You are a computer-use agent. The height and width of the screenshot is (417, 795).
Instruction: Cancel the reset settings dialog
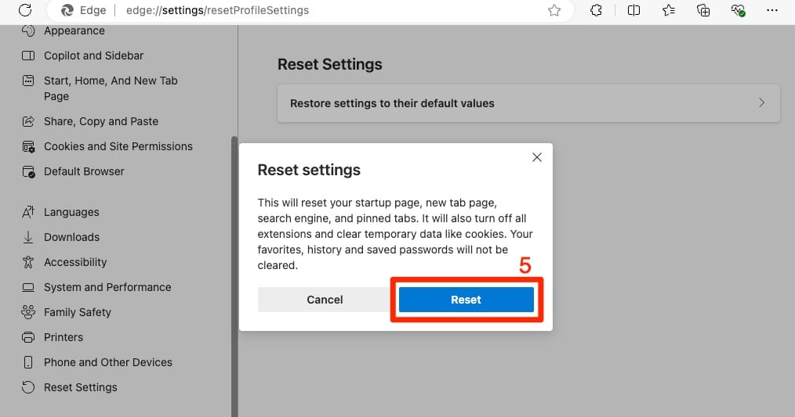325,300
